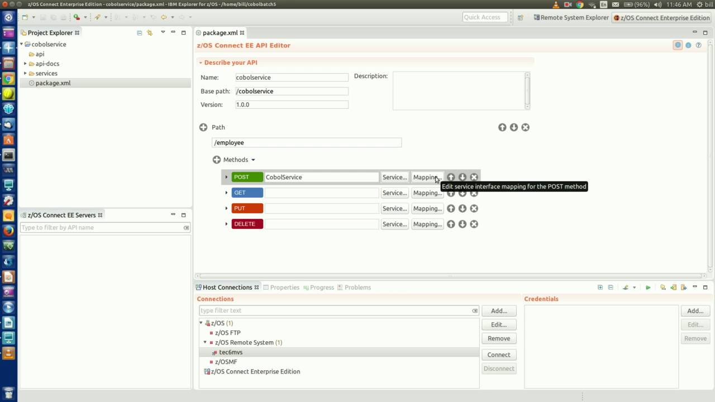Image resolution: width=715 pixels, height=402 pixels.
Task: Click the export connections icon in Host Connections
Action: click(683, 288)
